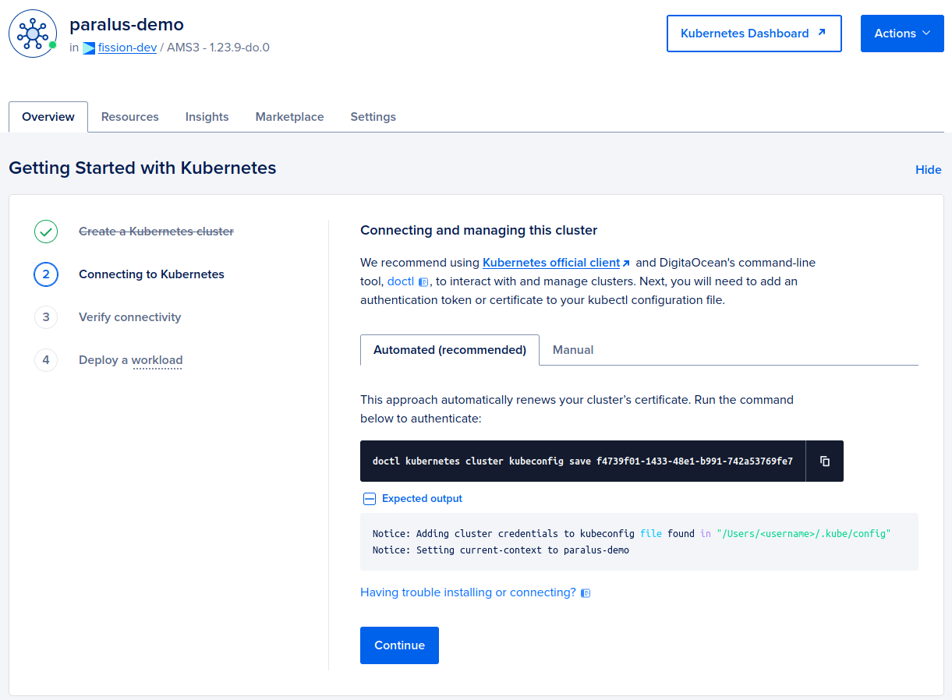Click the paralus-demo cluster icon
This screenshot has width=952, height=700.
[33, 34]
